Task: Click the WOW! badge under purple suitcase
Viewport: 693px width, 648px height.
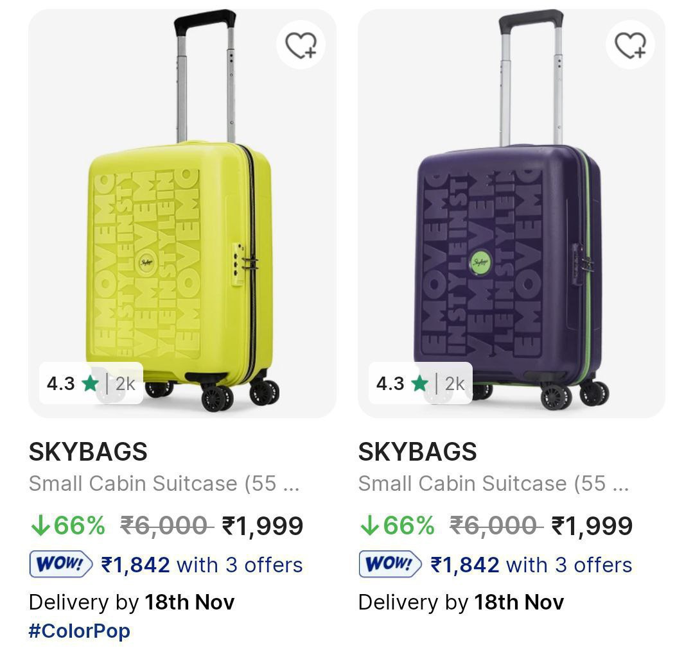Action: pos(390,565)
